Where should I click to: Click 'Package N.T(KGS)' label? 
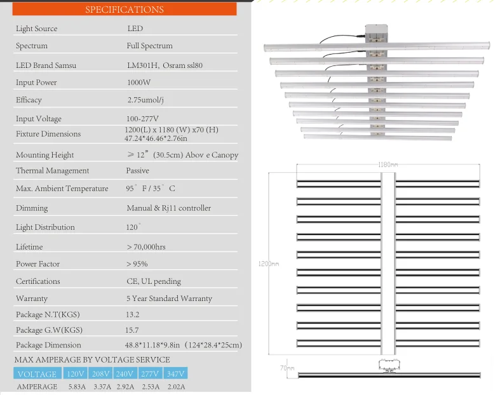coord(48,314)
